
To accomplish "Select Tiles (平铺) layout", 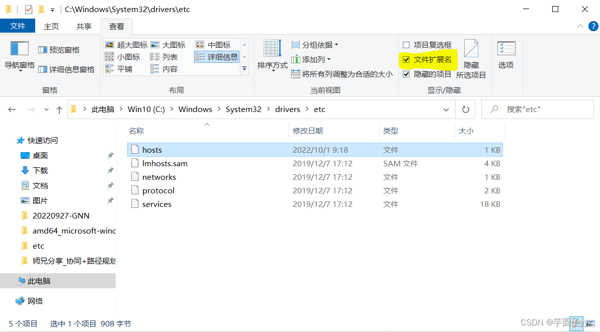I will tap(119, 69).
